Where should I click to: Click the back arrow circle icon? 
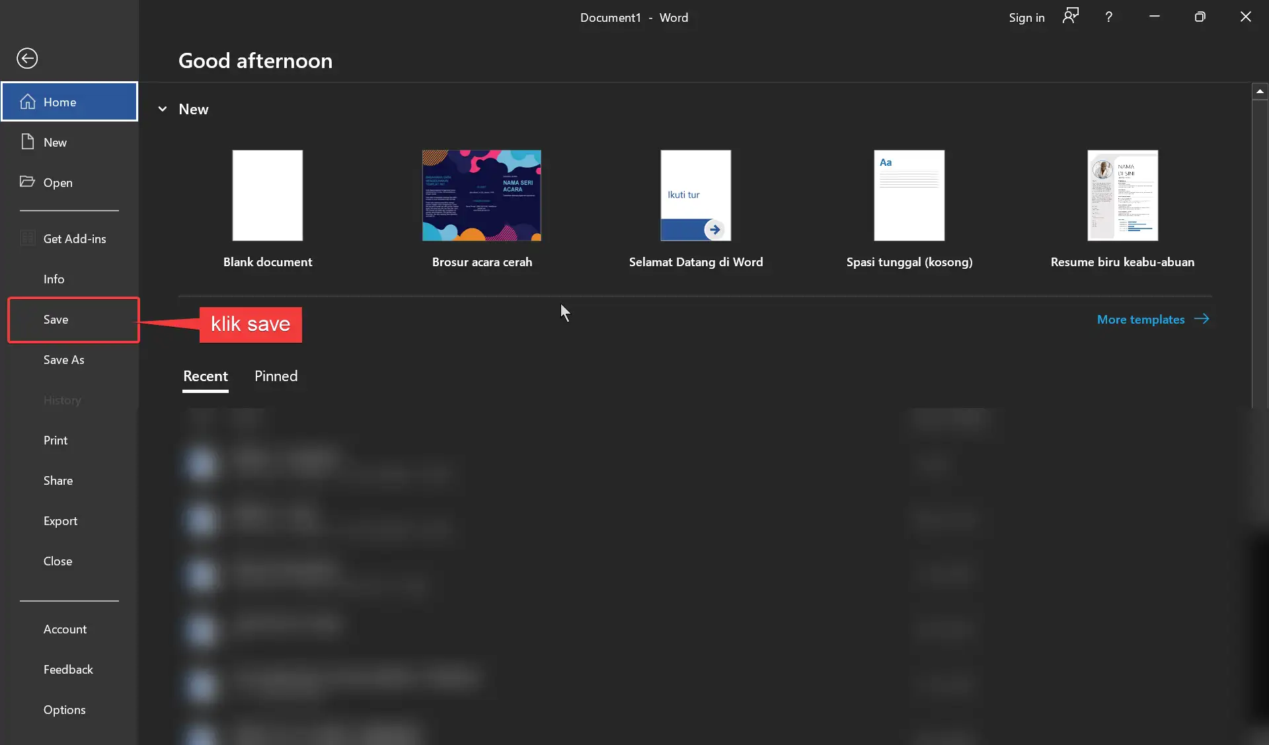pyautogui.click(x=27, y=58)
